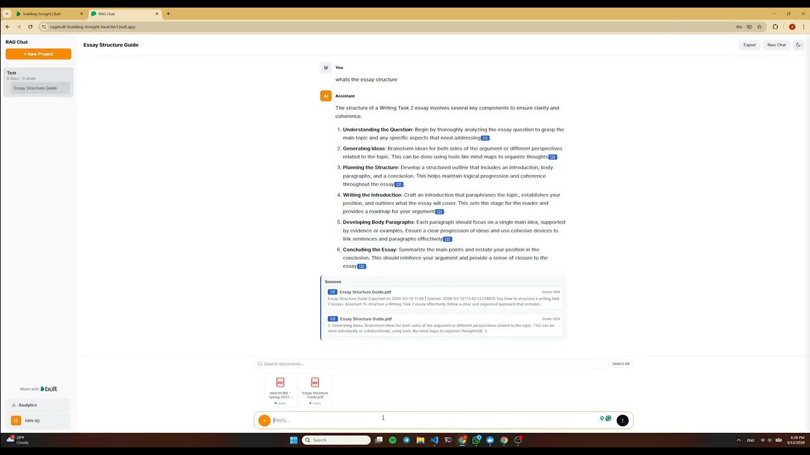This screenshot has width=810, height=455.
Task: Open Telegram from the taskbar
Action: tap(406, 440)
